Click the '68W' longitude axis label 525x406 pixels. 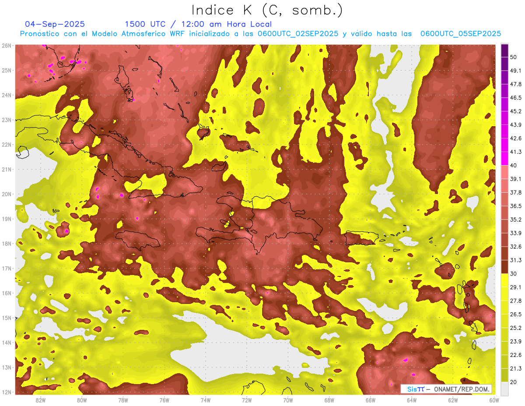(329, 400)
